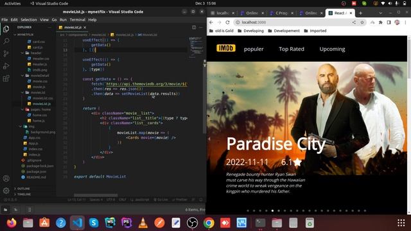
Task: Open the Explorer panel's ellipsis menu
Action: (x=50, y=27)
